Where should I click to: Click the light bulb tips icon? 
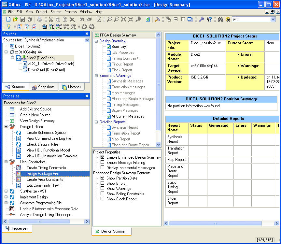tap(8, 27)
